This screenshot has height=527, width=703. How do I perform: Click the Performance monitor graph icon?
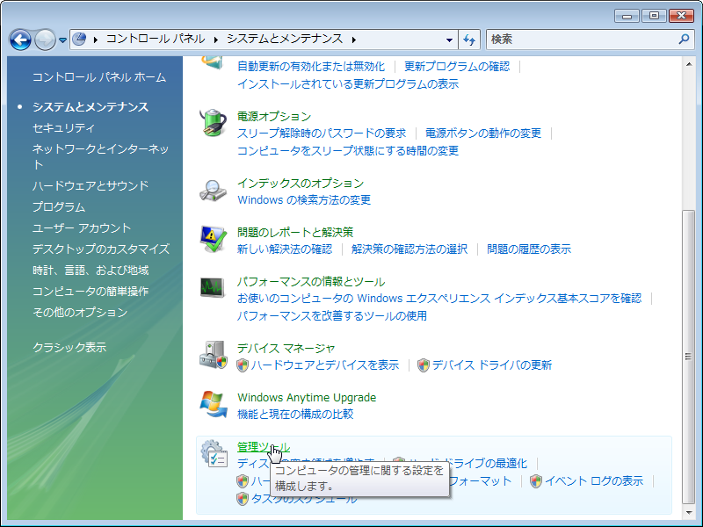point(213,287)
